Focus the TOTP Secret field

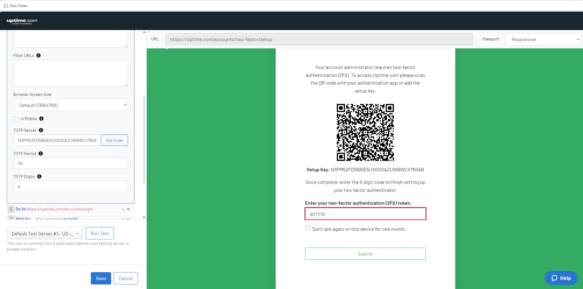tap(57, 140)
